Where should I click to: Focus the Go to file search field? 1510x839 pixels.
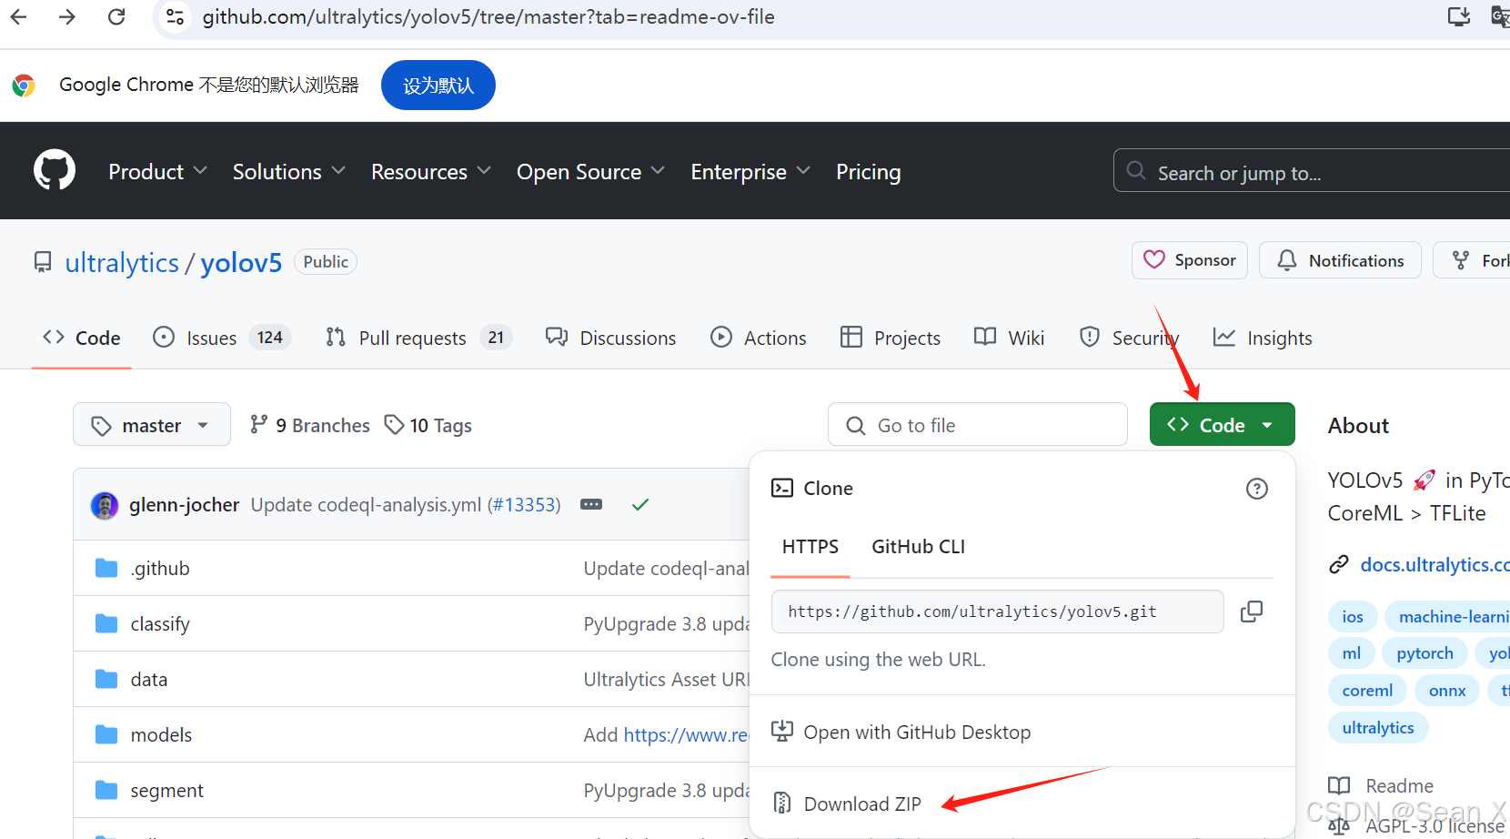click(x=978, y=425)
